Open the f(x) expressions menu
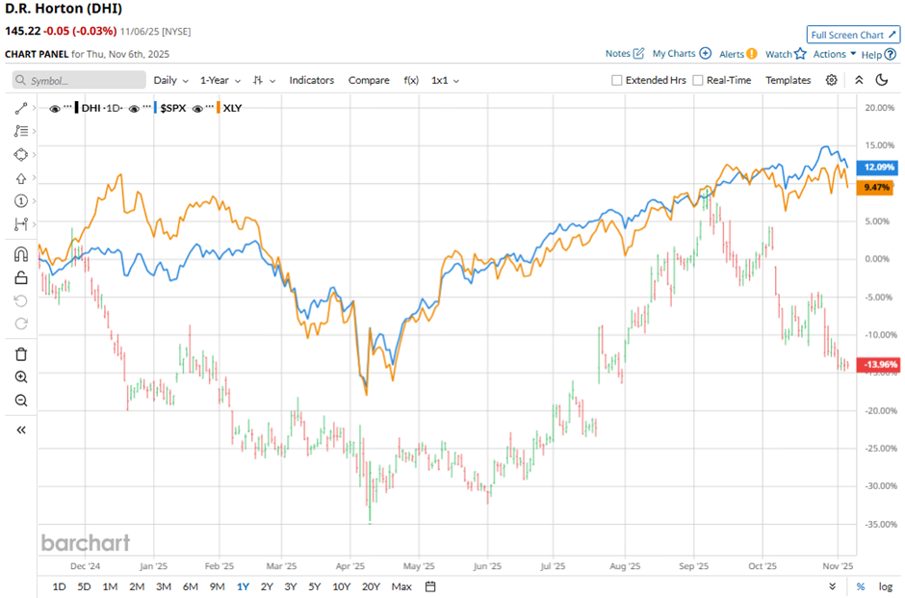This screenshot has width=905, height=598. pyautogui.click(x=411, y=80)
